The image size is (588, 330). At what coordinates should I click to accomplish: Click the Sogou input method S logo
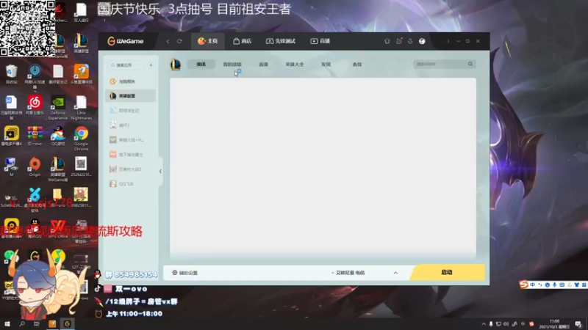(x=524, y=285)
